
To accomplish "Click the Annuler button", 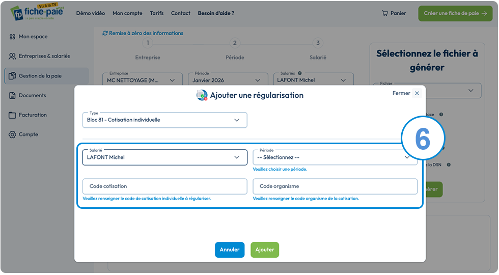I will (230, 250).
